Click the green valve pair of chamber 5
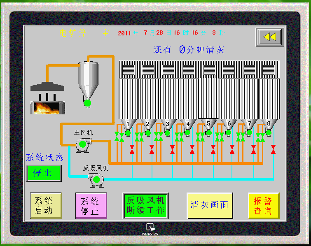311x246 pixels. (200, 137)
